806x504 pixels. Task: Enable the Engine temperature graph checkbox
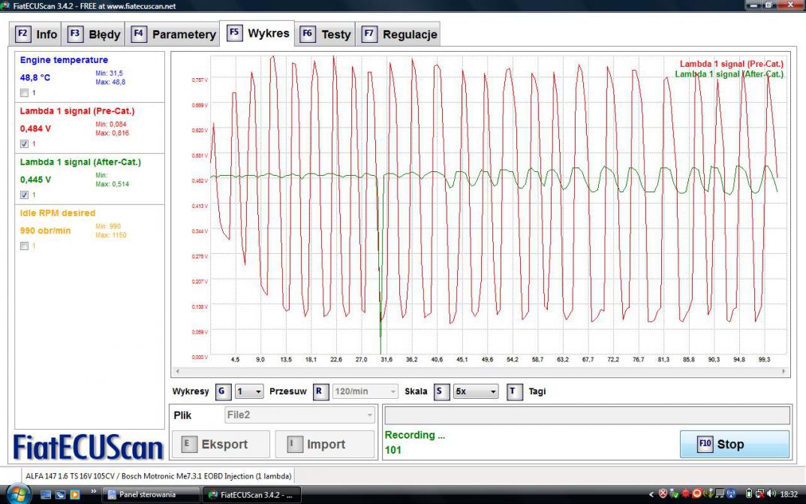[x=25, y=92]
